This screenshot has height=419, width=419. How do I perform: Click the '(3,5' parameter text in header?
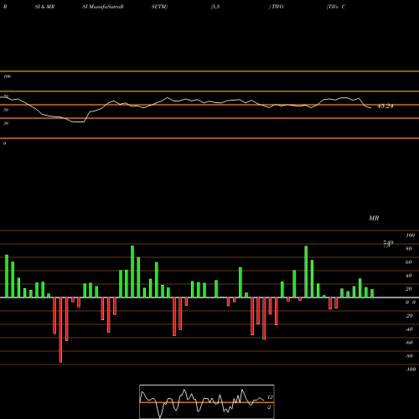click(x=215, y=7)
